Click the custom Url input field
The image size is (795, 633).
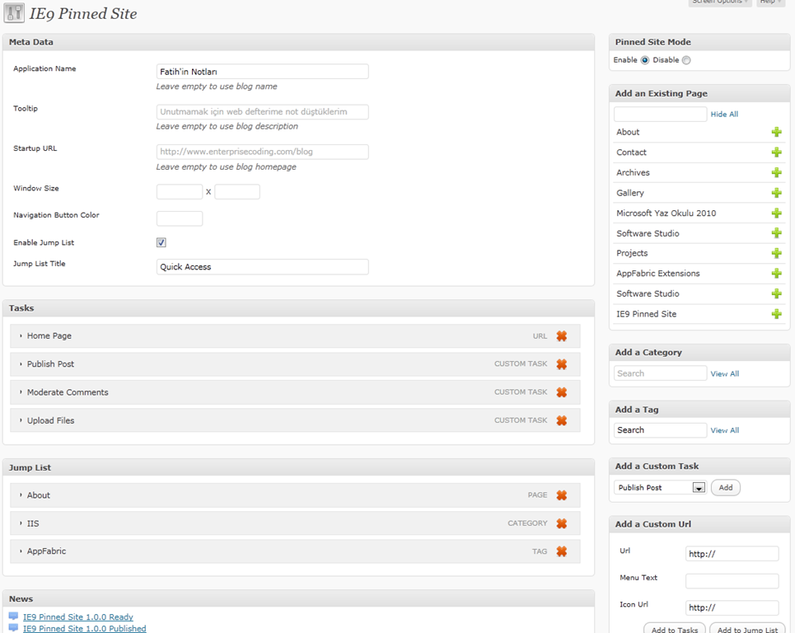(732, 554)
